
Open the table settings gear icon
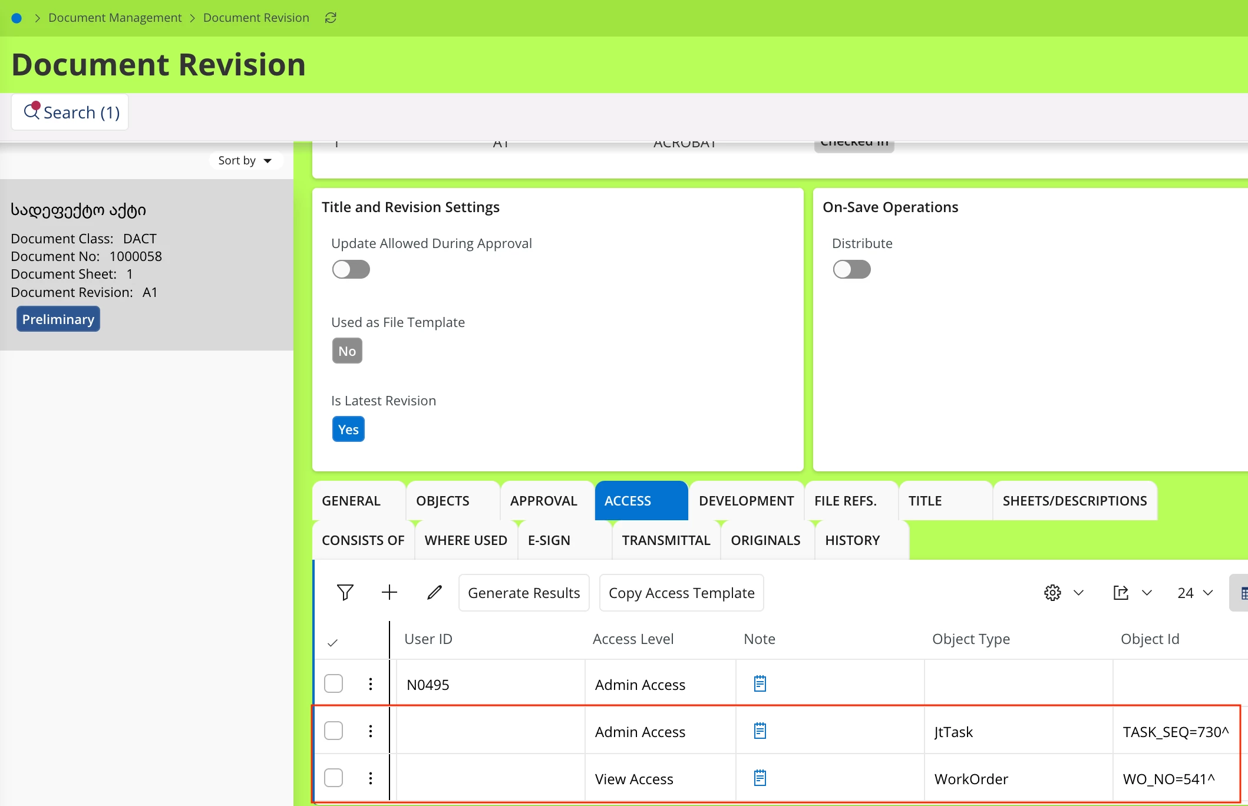[x=1052, y=592]
